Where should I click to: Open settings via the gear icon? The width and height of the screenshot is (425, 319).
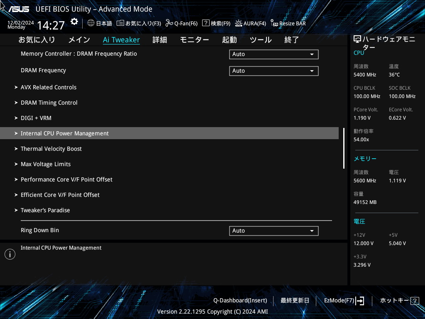tap(74, 22)
